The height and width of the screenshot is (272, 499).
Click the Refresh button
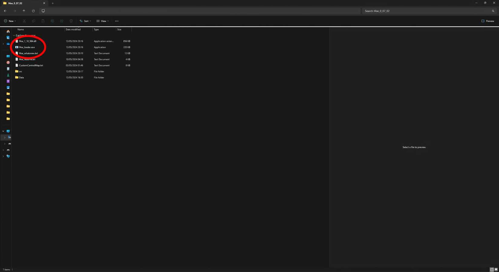coord(33,11)
